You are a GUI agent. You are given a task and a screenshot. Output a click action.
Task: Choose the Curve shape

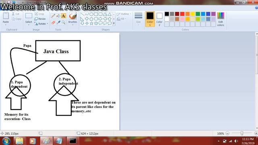pos(87,14)
